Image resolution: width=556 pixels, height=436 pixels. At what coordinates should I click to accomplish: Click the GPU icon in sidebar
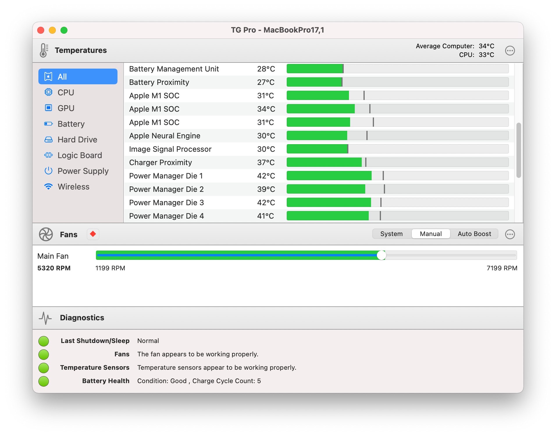pos(48,108)
